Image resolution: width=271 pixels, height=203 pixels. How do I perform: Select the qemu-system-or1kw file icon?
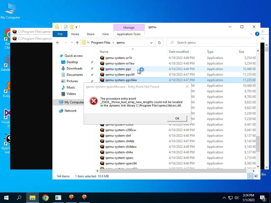(x=102, y=63)
